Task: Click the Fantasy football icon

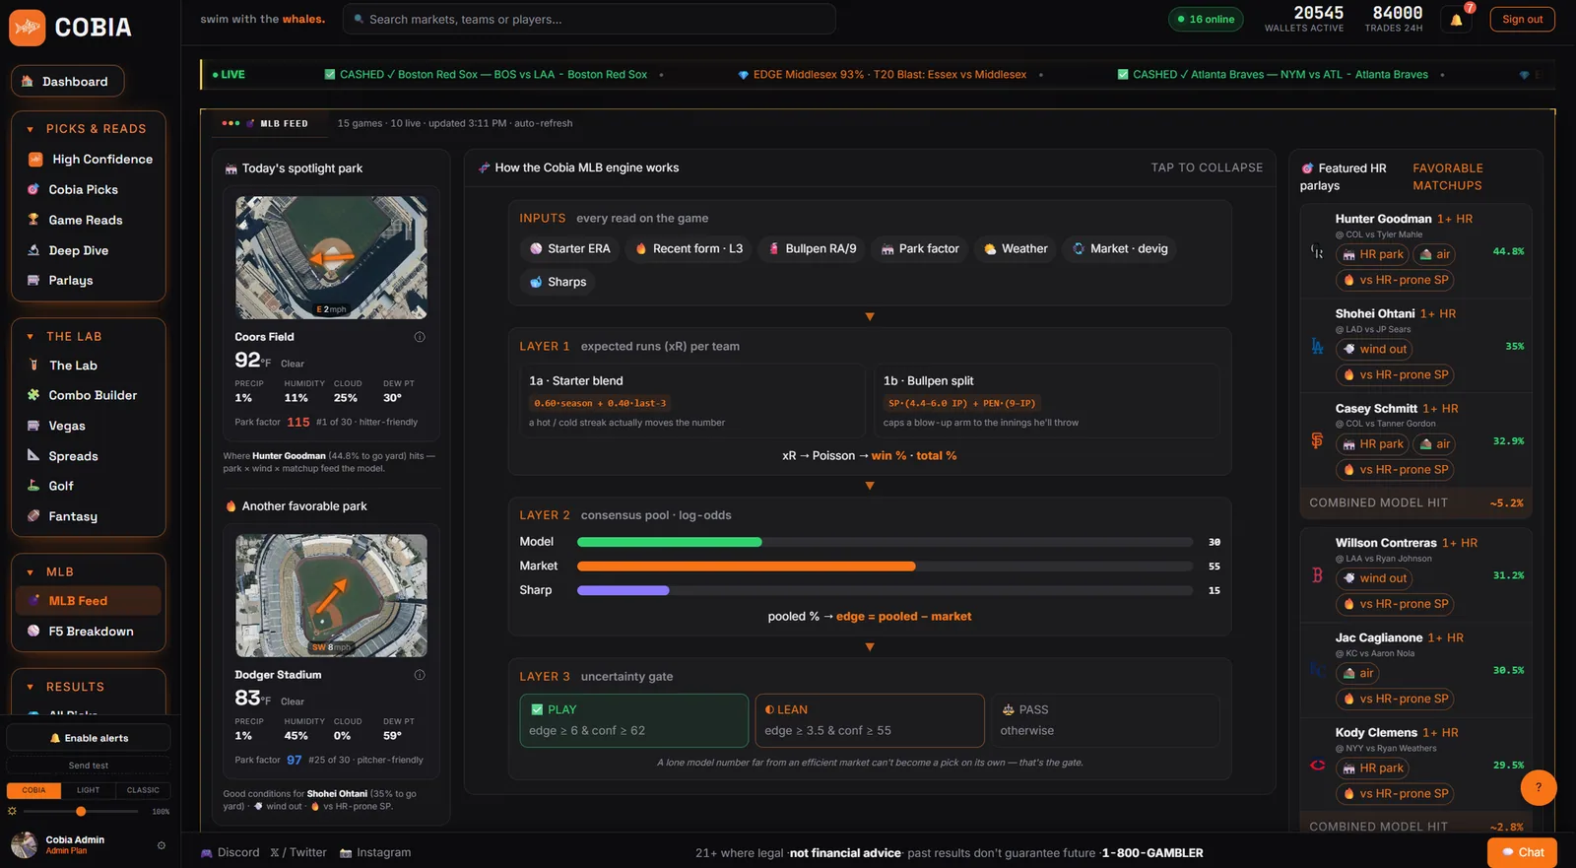Action: pyautogui.click(x=33, y=516)
